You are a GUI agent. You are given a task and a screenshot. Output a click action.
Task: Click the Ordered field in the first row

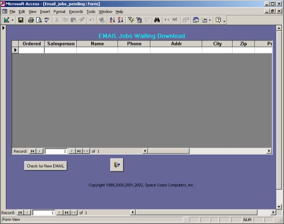point(31,50)
